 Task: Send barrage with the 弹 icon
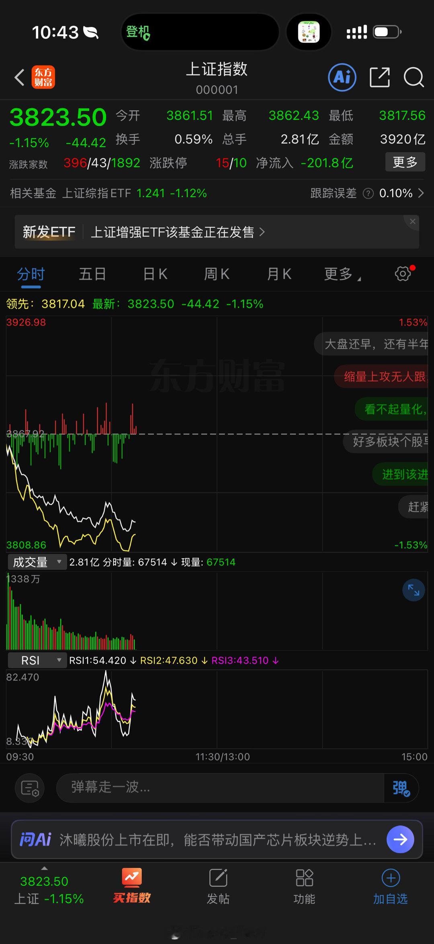[x=401, y=788]
